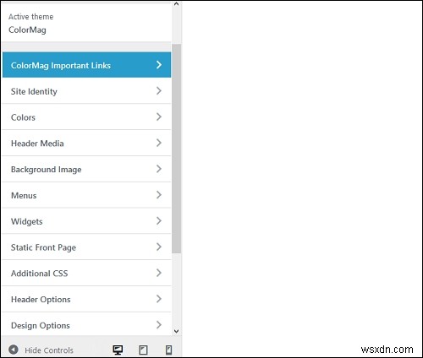Open the Menus panel
The image size is (423, 358).
(x=86, y=195)
